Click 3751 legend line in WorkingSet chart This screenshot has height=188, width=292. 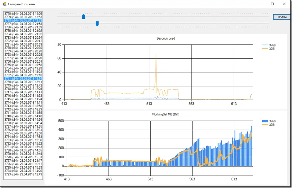pos(265,125)
